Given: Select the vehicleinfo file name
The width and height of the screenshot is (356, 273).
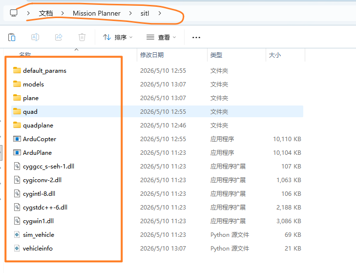Looking at the screenshot, I should pyautogui.click(x=38, y=248).
